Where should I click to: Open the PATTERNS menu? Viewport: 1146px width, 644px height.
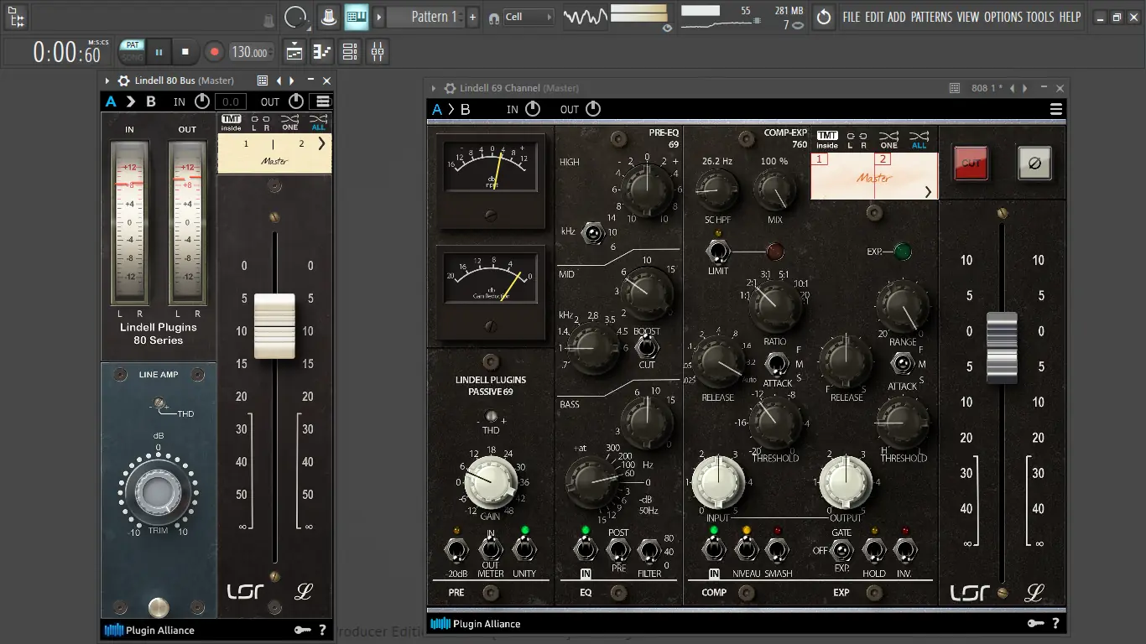(931, 17)
